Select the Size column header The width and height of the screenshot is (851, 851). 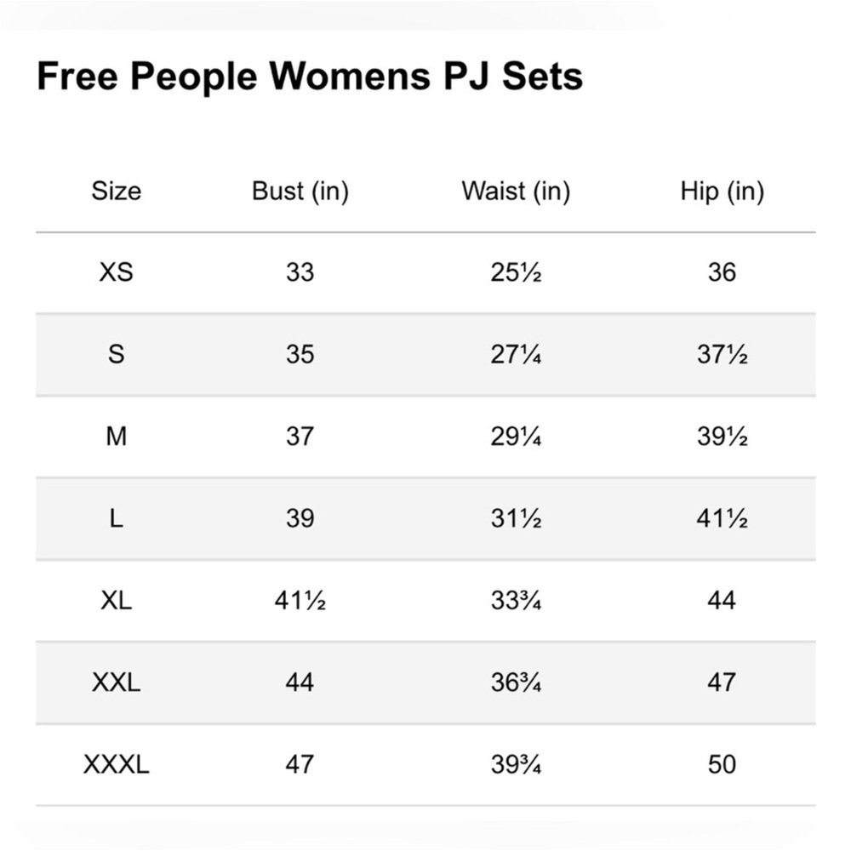click(116, 191)
